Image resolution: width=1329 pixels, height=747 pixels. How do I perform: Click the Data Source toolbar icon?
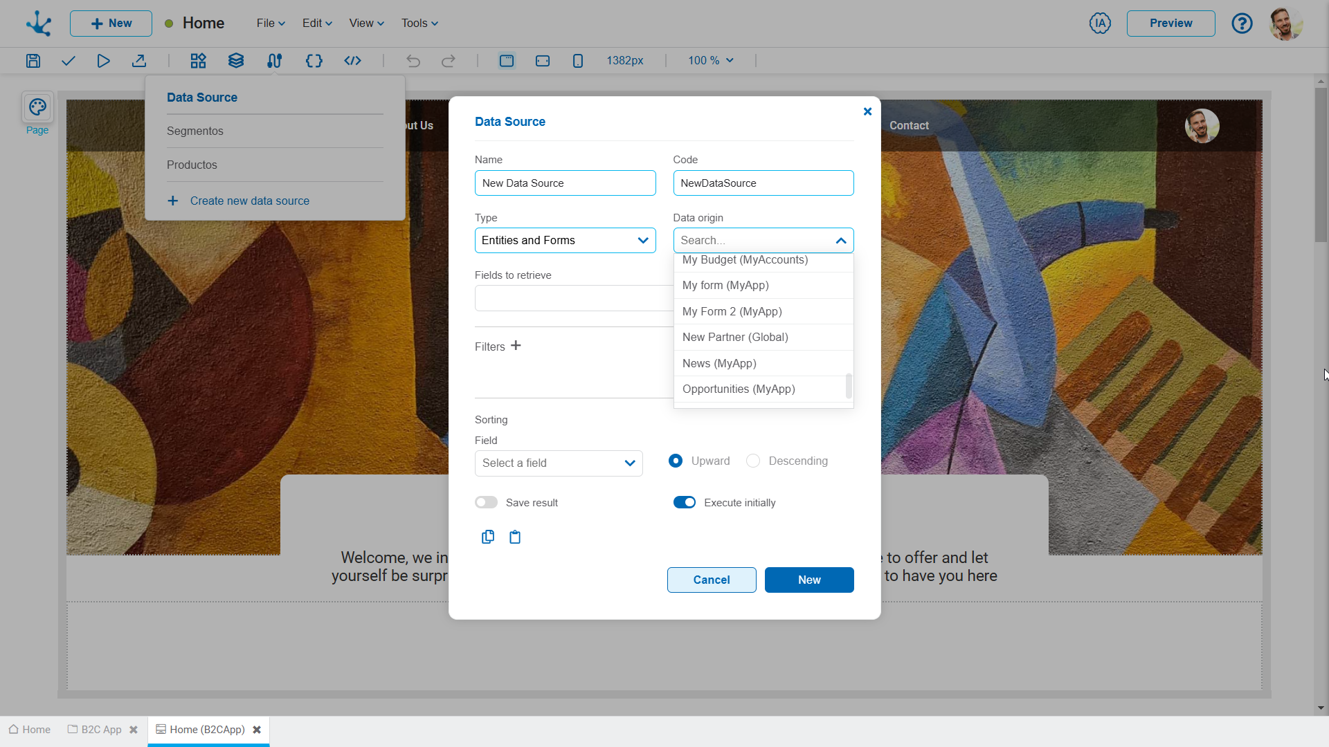coord(274,61)
